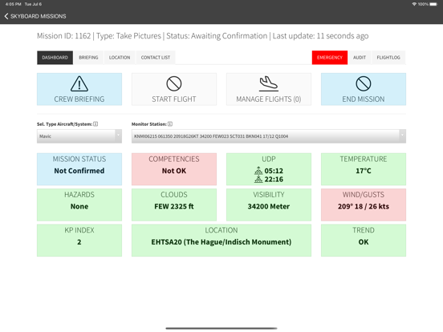Open Manage Flights airplane icon
Screen dimensions: 443x332
coord(269,84)
